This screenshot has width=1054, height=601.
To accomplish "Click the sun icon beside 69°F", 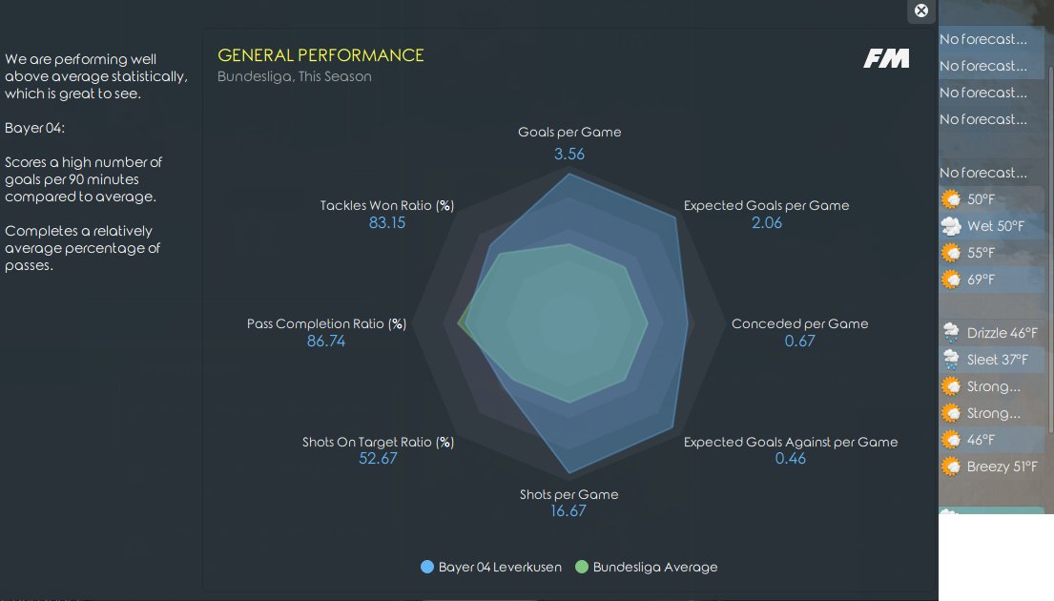I will (951, 279).
